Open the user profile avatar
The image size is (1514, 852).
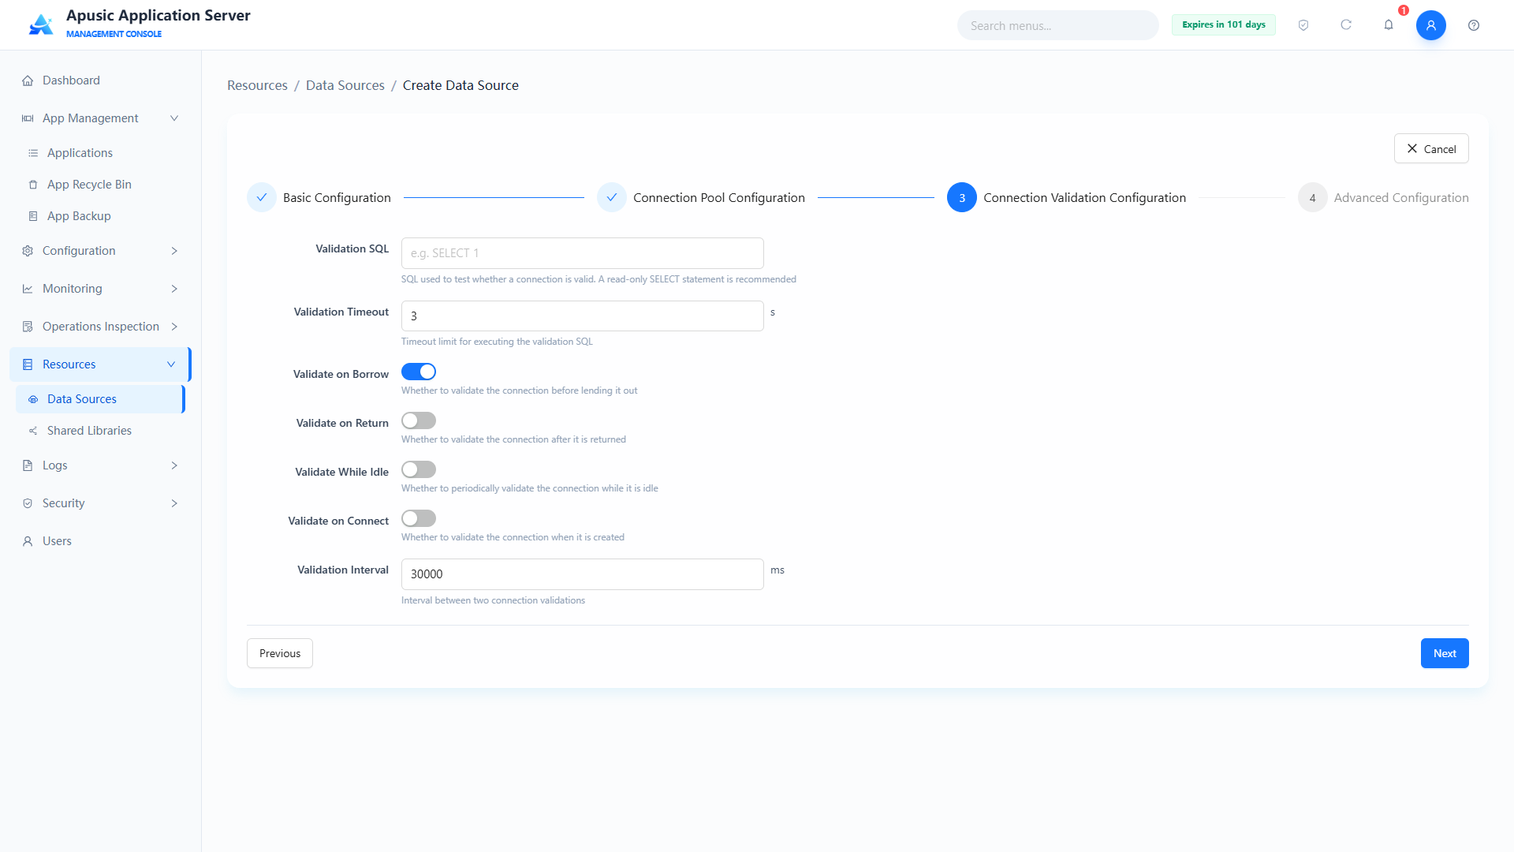click(x=1431, y=25)
